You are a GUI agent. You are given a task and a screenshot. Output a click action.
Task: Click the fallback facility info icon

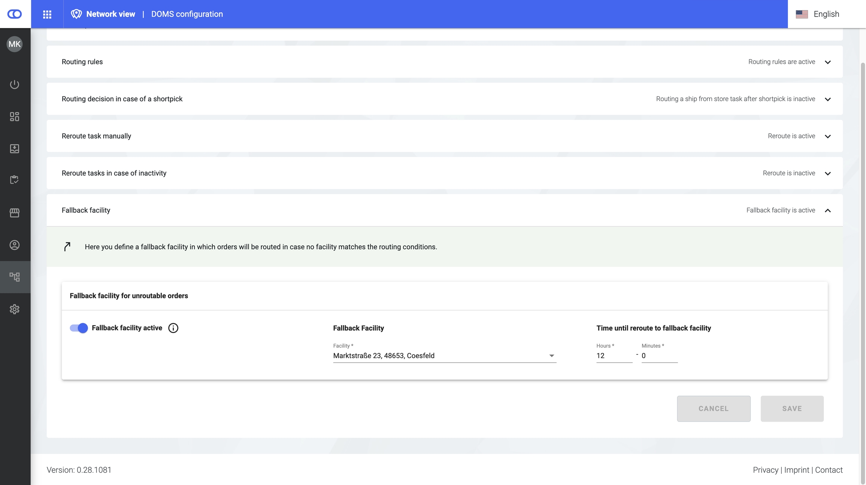click(x=173, y=328)
